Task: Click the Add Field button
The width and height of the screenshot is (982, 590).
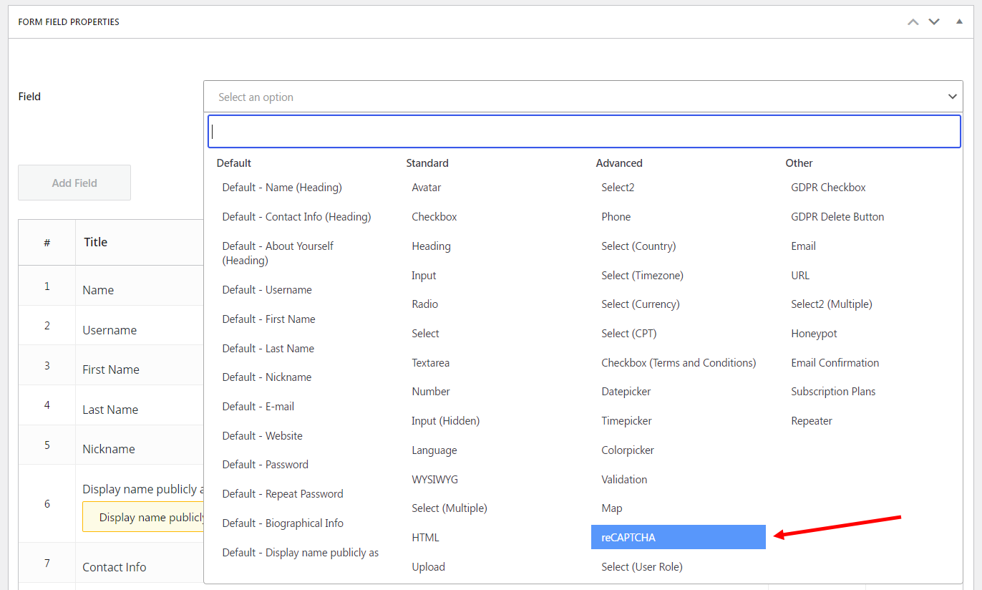Action: (74, 183)
